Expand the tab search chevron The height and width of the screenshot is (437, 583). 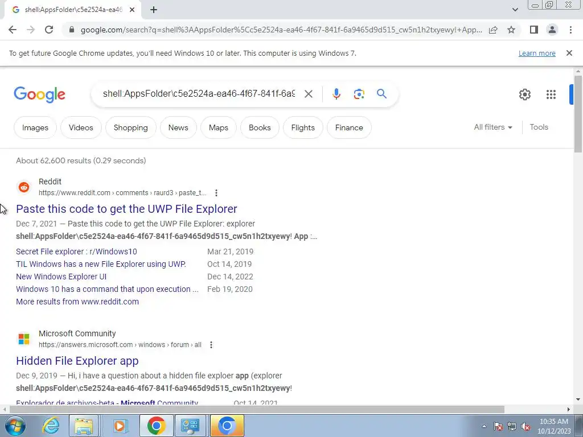(515, 10)
